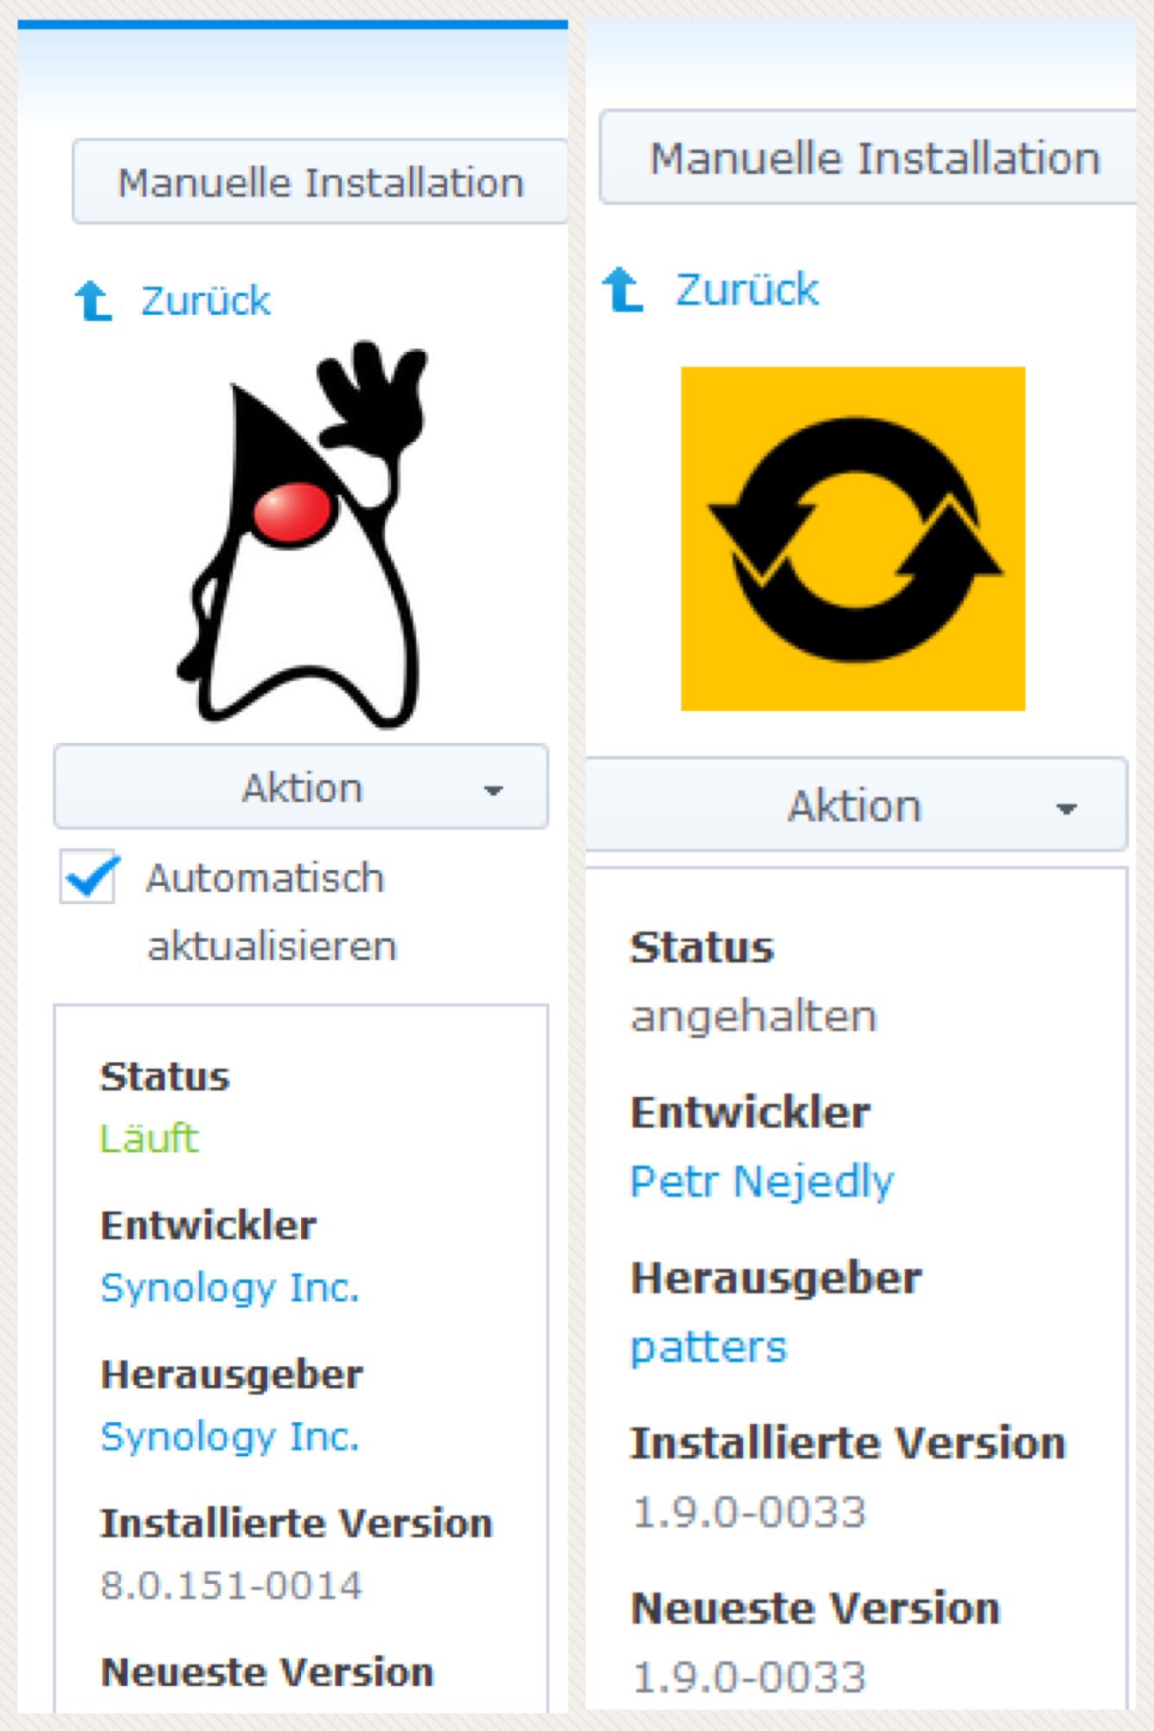Click right Manuelle Installation button
The height and width of the screenshot is (1731, 1154).
point(868,157)
